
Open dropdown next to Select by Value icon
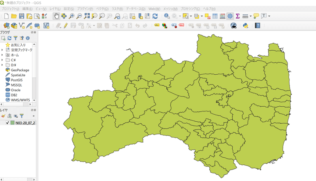pyautogui.click(x=202, y=16)
